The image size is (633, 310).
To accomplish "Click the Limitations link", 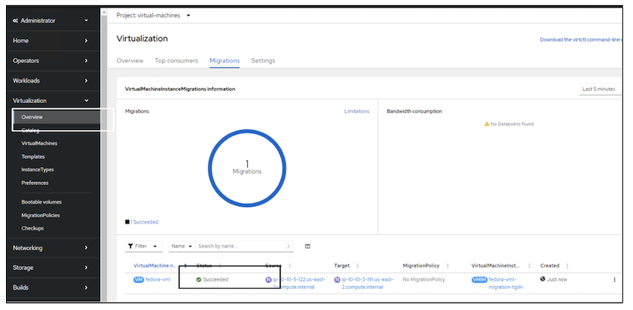I will [356, 111].
